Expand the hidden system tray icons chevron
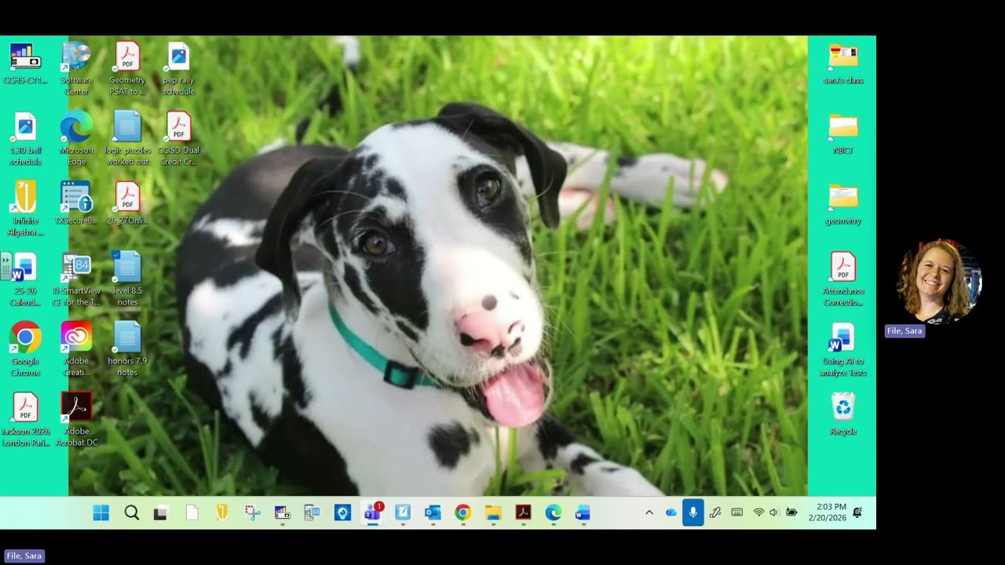 click(x=649, y=512)
